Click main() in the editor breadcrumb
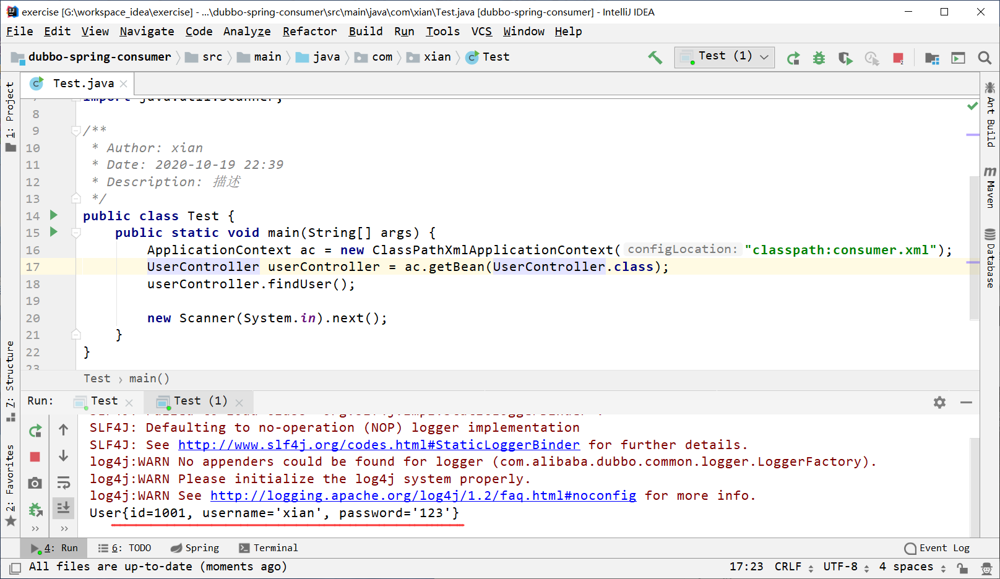The width and height of the screenshot is (1000, 579). pos(149,379)
